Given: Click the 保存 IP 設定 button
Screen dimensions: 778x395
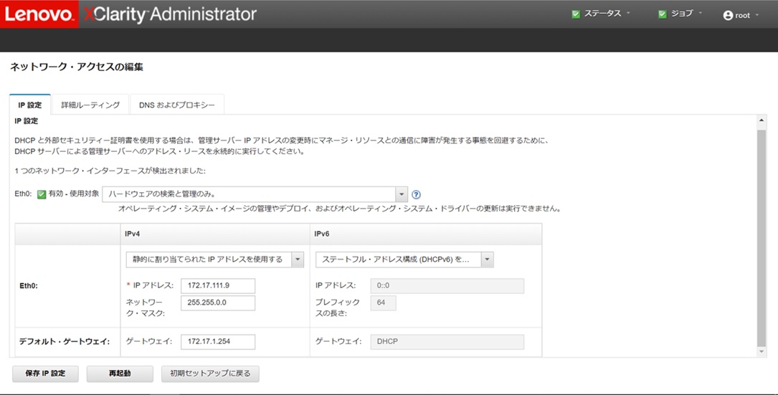Looking at the screenshot, I should pyautogui.click(x=45, y=373).
